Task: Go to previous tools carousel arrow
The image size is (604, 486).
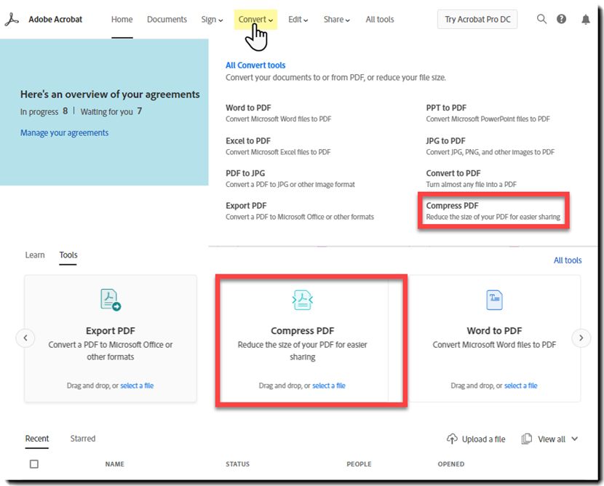Action: pos(25,338)
